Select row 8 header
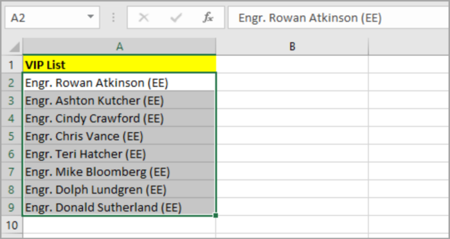Viewport: 450px width, 239px height. click(x=12, y=190)
